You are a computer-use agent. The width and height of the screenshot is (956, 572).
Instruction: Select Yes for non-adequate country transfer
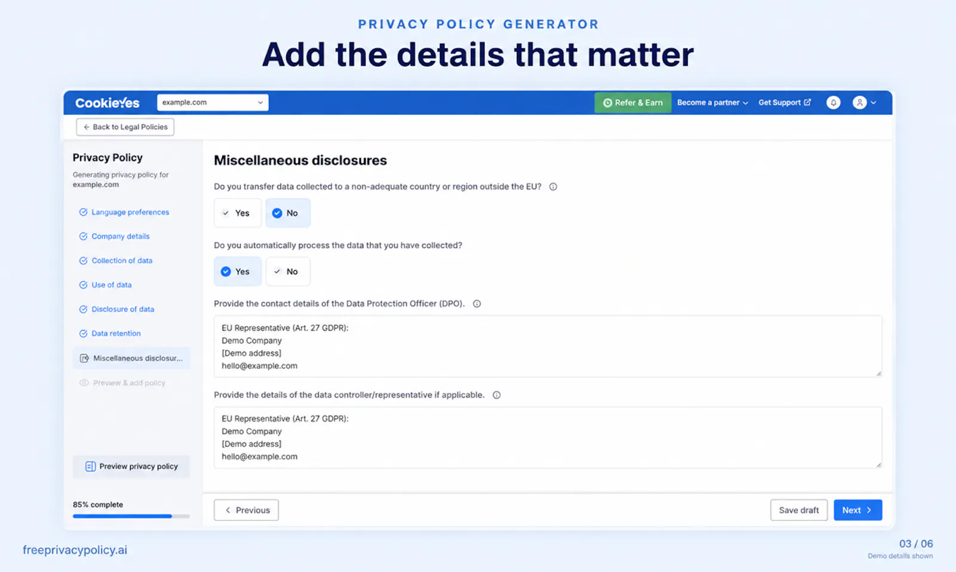[x=237, y=213]
